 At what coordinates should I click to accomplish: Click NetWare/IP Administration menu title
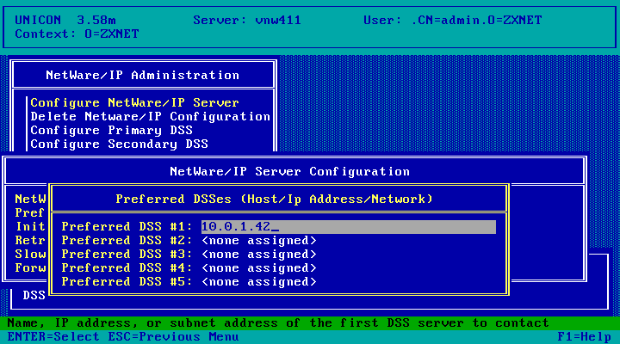(143, 76)
